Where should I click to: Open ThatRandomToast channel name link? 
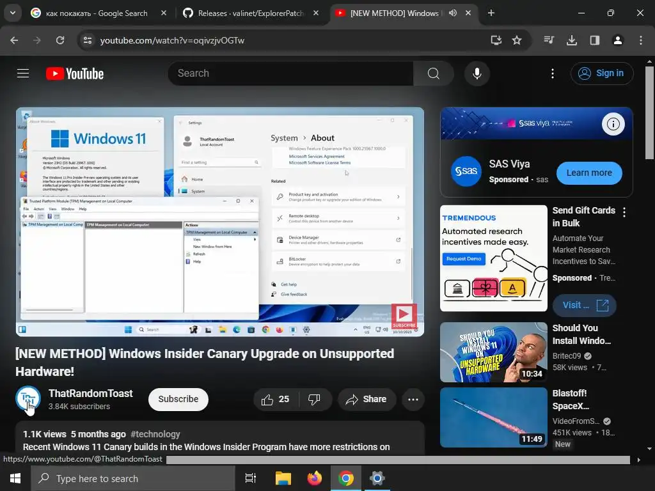click(x=91, y=393)
